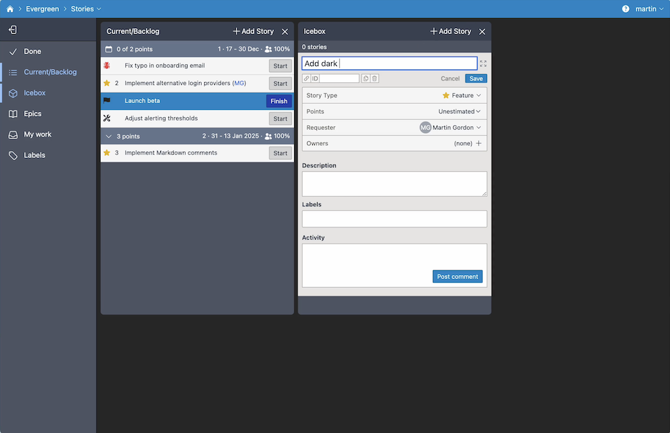
Task: Save the new Icebox story
Action: pos(475,78)
